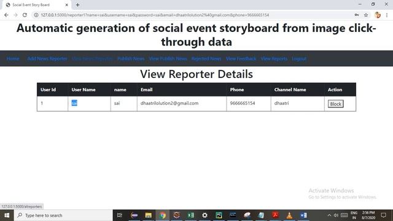Open View Publish News page
The image size is (393, 221).
pyautogui.click(x=168, y=59)
